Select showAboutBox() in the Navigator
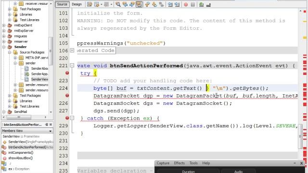308x173 pixels. [20, 158]
